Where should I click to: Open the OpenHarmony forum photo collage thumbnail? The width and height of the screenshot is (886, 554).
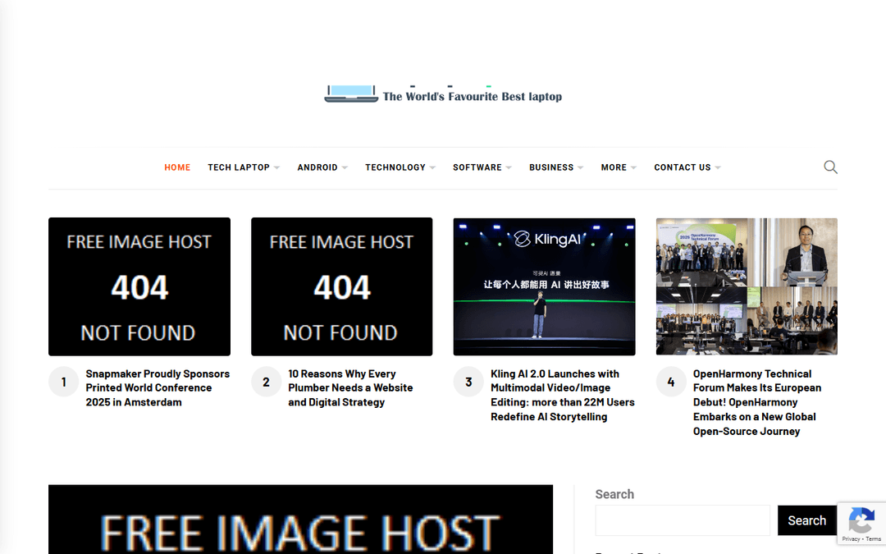(x=747, y=286)
